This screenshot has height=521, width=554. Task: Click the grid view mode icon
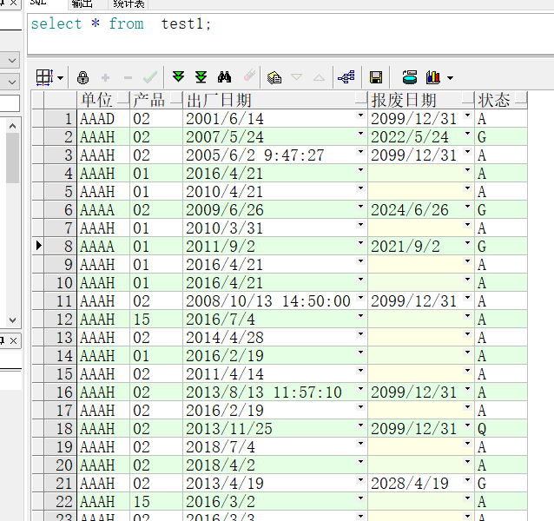point(44,77)
